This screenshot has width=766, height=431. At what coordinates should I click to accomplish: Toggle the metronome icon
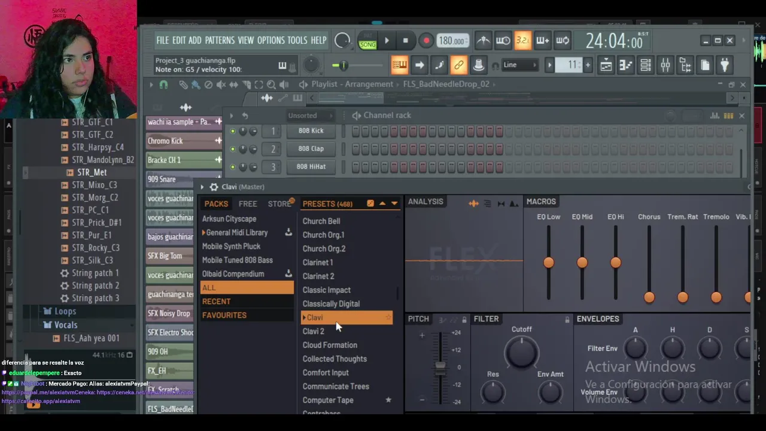[x=484, y=41]
